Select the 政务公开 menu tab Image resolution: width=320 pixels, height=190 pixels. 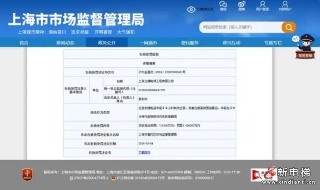tap(107, 43)
